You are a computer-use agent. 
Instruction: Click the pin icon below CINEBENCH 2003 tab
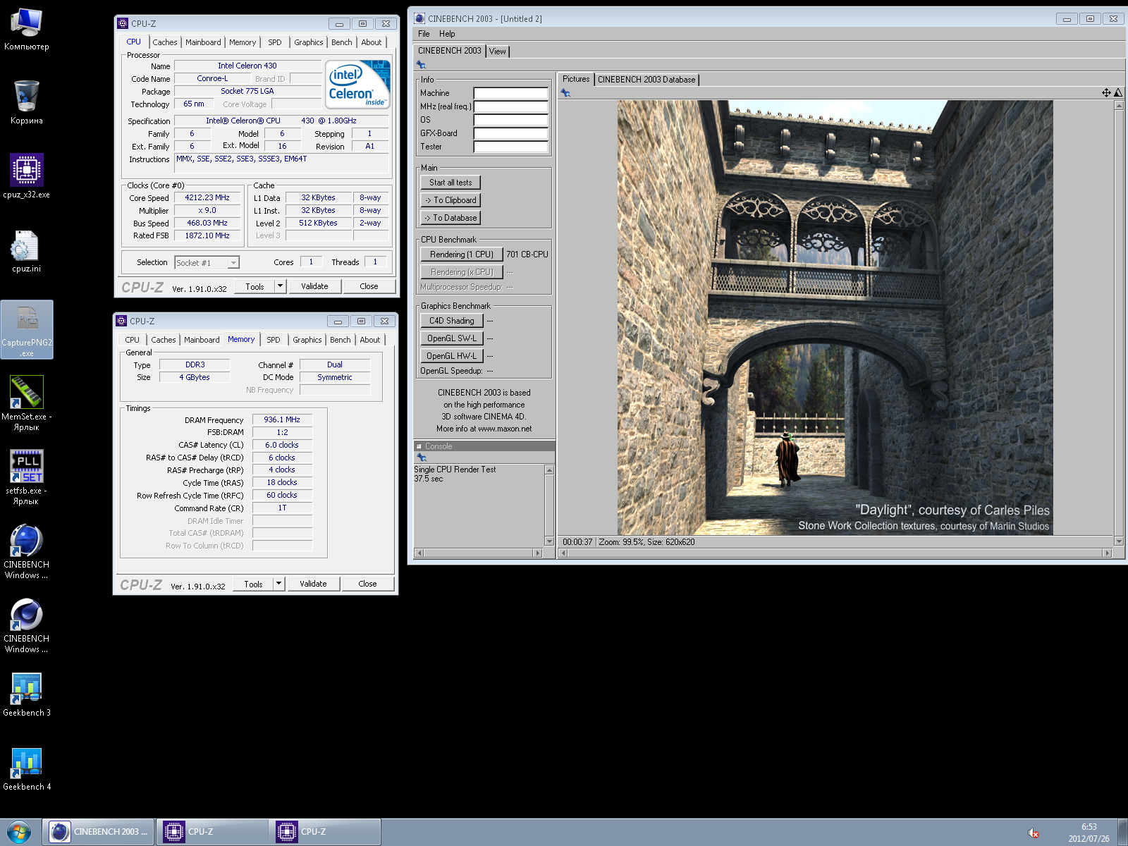[422, 65]
